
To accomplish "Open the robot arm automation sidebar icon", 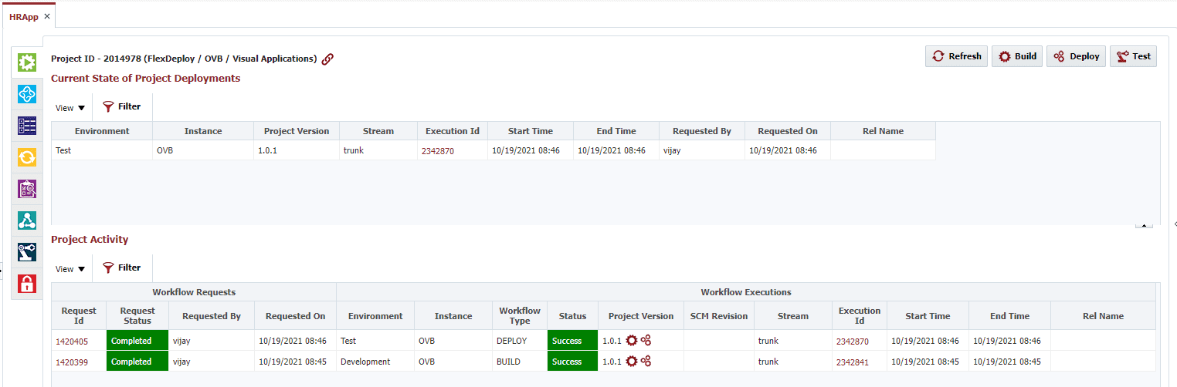I will 27,252.
